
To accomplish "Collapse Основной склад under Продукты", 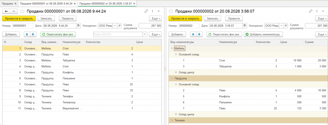I will (x=176, y=85).
